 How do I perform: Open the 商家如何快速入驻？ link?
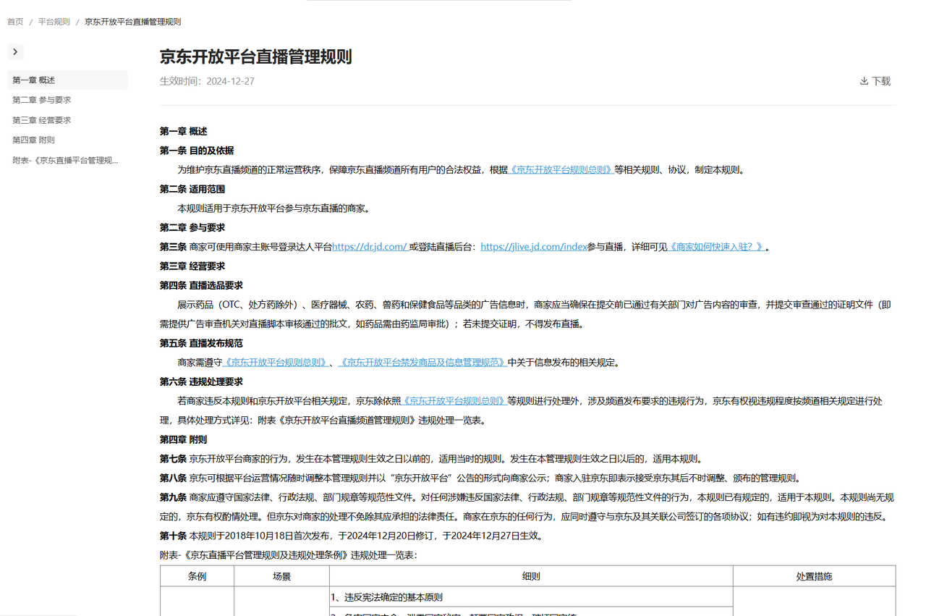(716, 247)
